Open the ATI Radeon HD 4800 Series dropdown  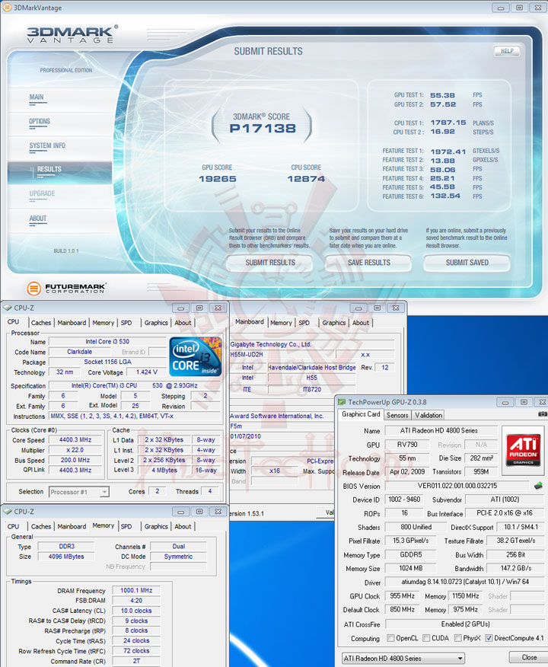tap(403, 658)
